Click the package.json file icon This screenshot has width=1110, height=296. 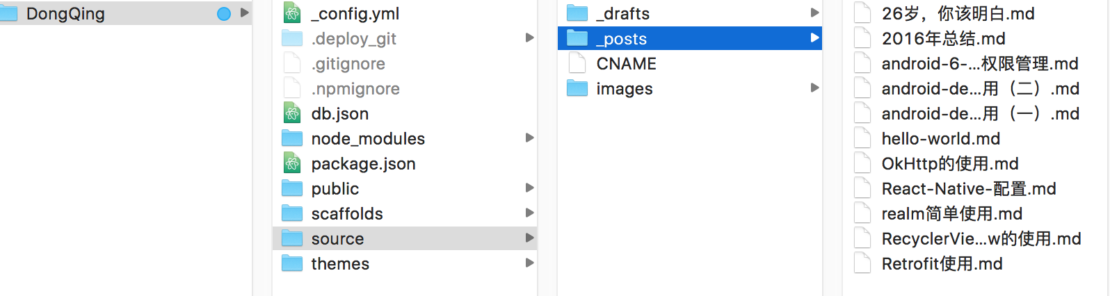(292, 163)
